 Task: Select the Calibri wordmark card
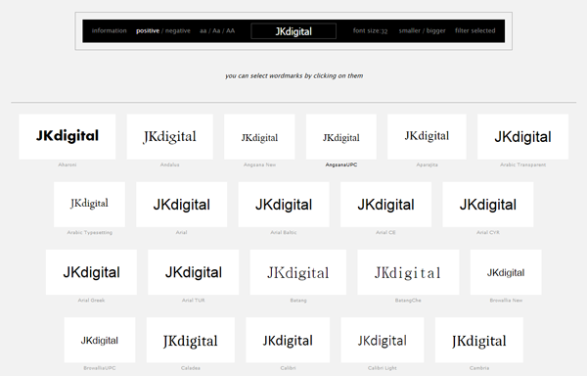288,340
